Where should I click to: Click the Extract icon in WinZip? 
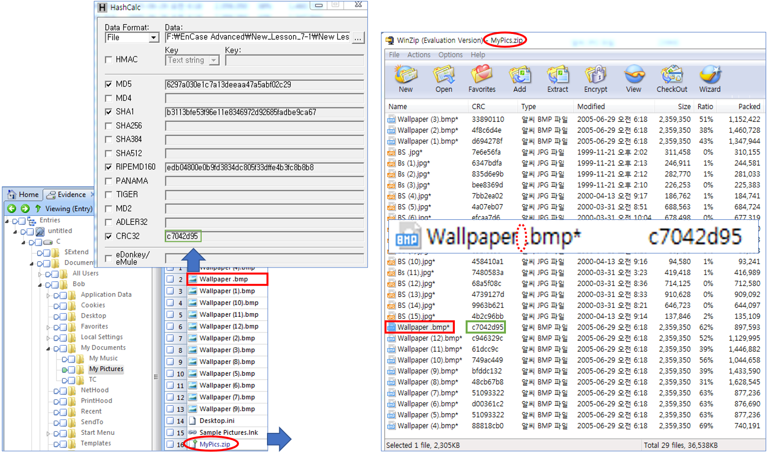pyautogui.click(x=558, y=75)
